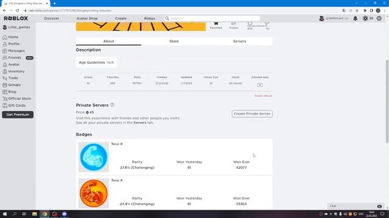This screenshot has width=389, height=218.
Task: Click the Lime_games username in sidebar
Action: click(x=19, y=27)
